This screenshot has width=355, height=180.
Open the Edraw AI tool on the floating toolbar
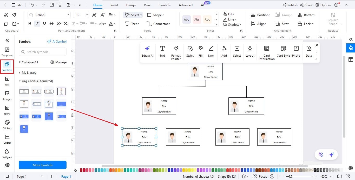tap(147, 51)
